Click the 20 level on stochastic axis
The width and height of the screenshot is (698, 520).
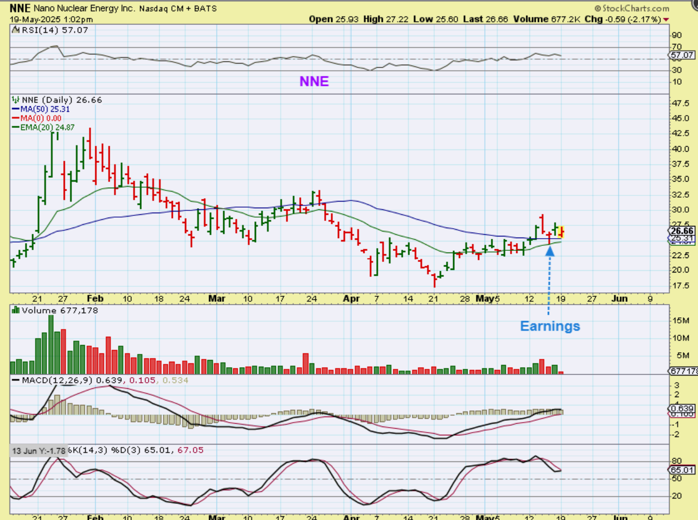pos(678,496)
